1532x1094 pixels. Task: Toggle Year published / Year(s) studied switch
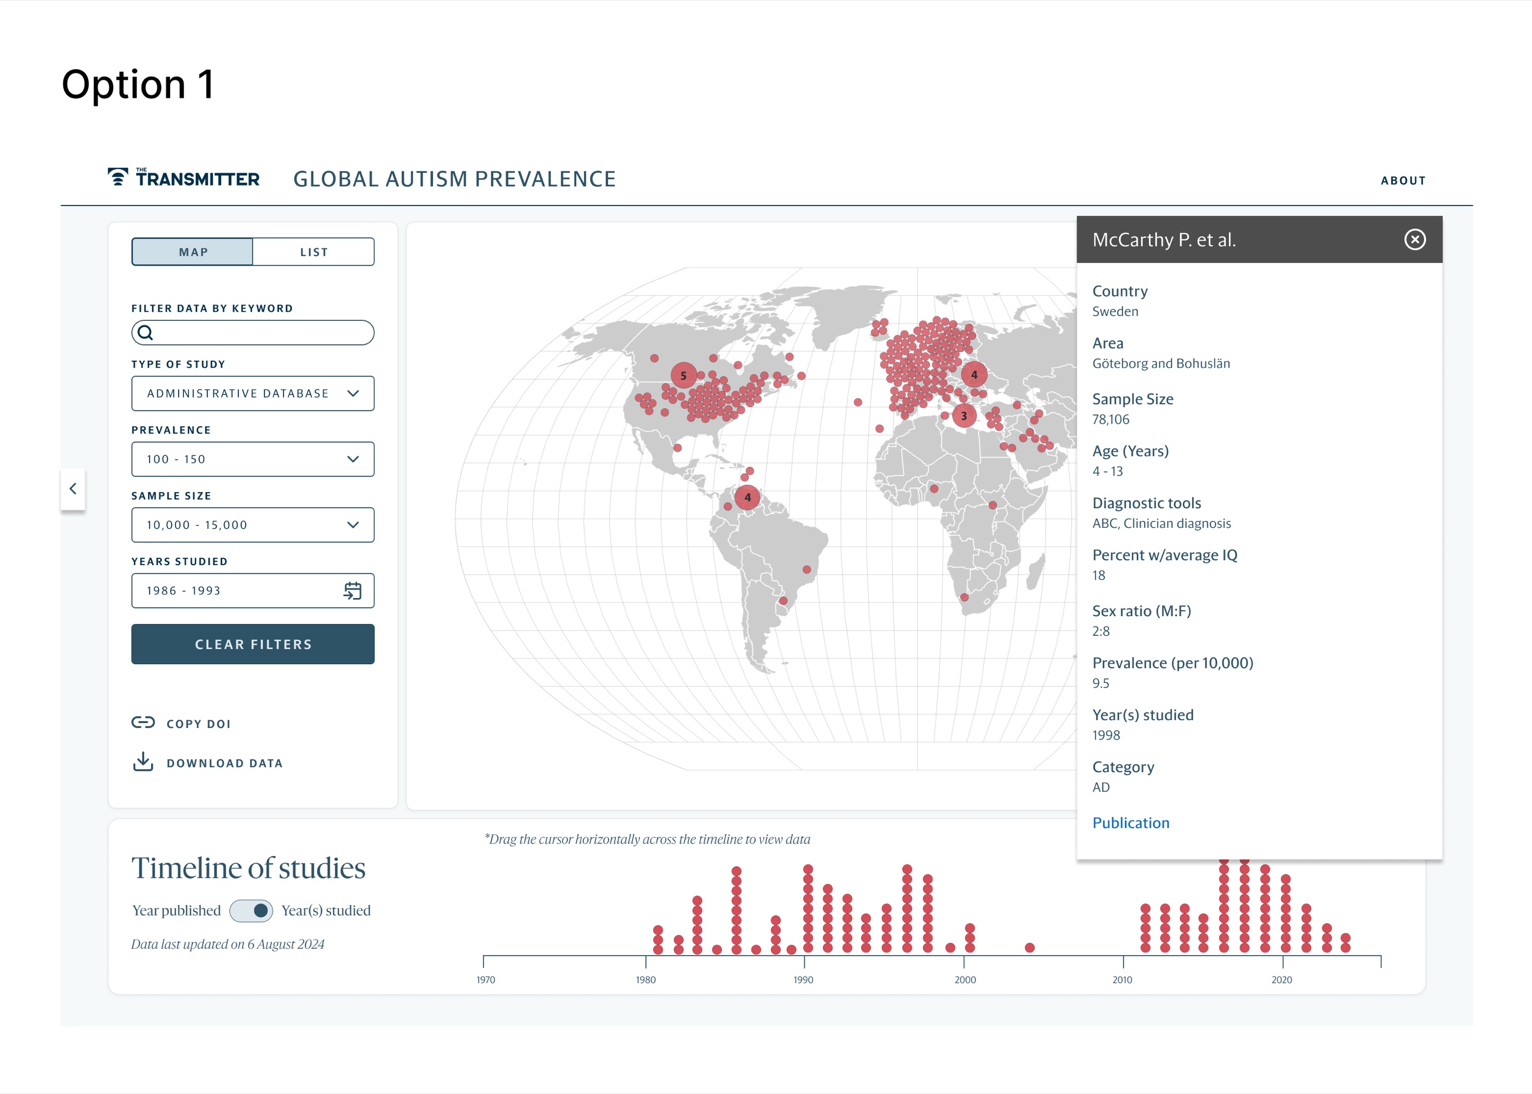click(251, 910)
